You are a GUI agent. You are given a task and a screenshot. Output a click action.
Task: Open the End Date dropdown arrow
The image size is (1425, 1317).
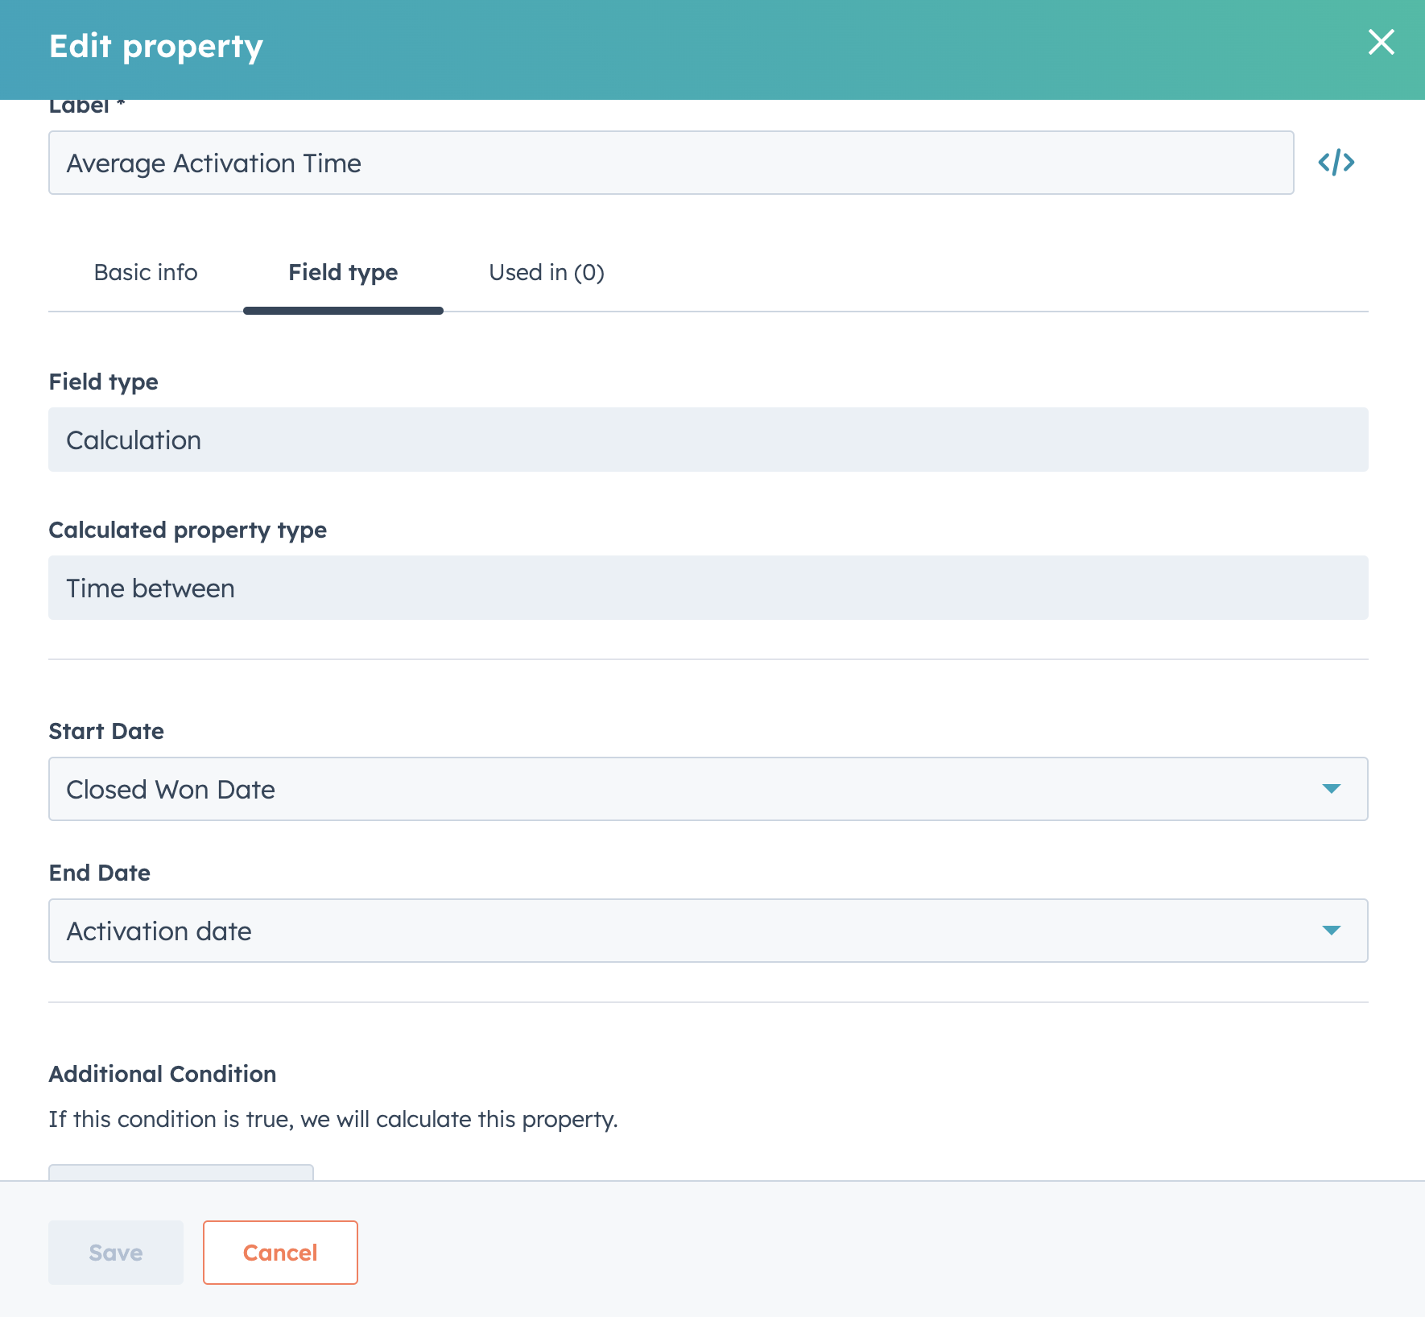pos(1332,931)
